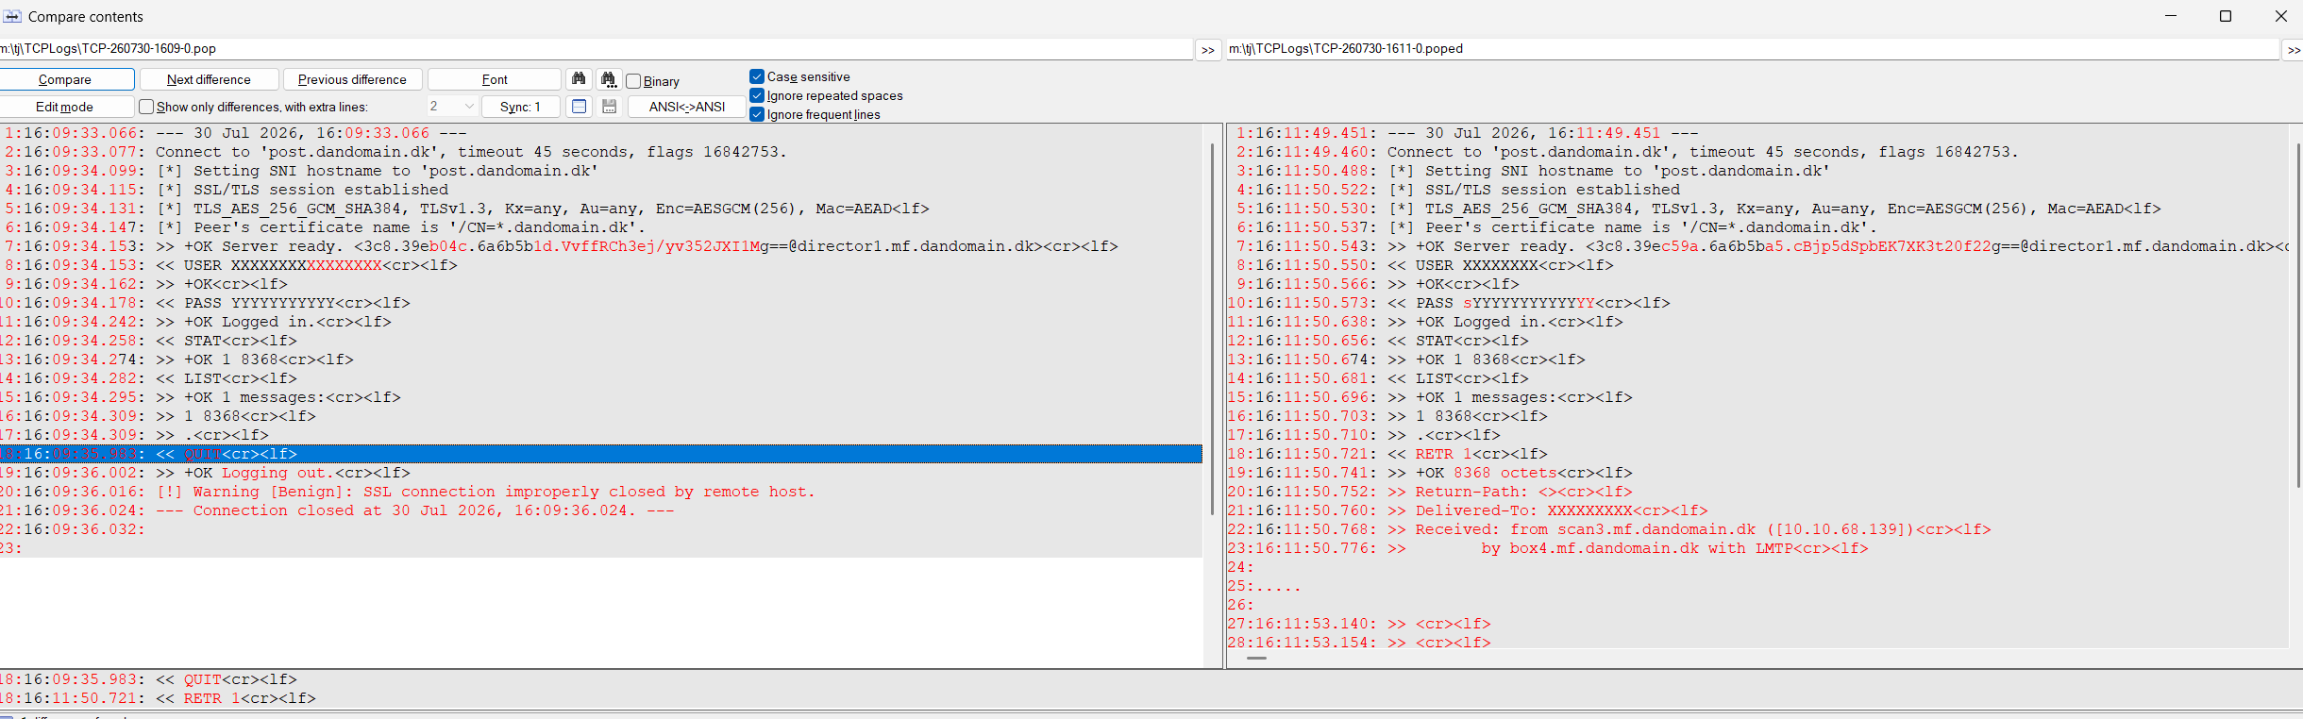The image size is (2303, 719).
Task: Click left 'PASS YYYYYYYYYYY' line
Action: click(x=601, y=303)
